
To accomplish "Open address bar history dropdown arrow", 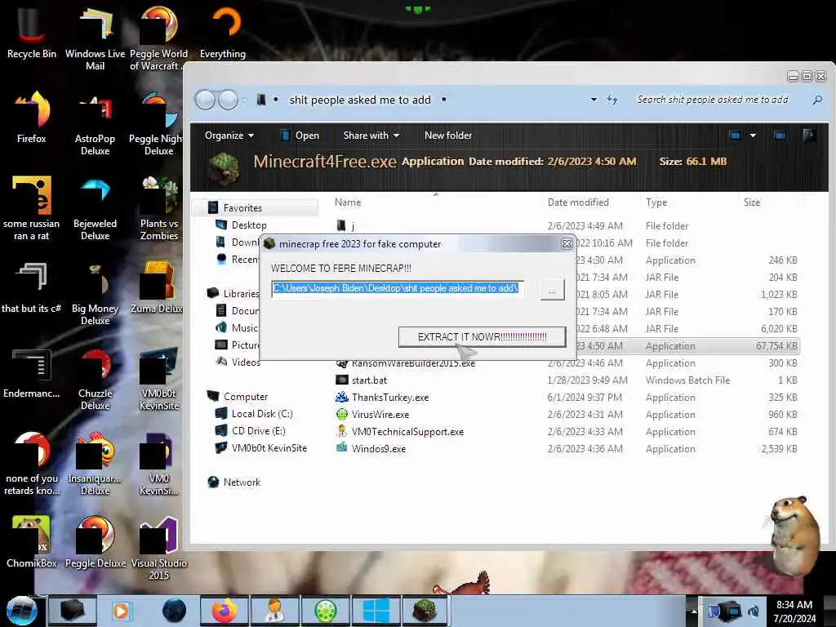I will click(x=594, y=100).
